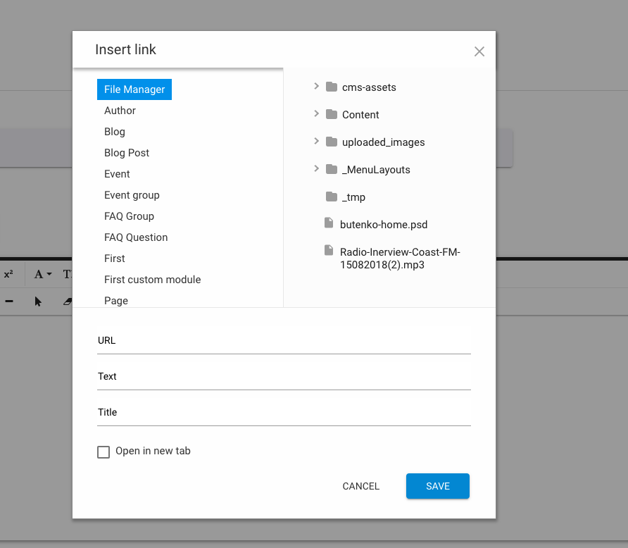Expand the _MenuLayouts folder chevron
628x548 pixels.
click(316, 168)
